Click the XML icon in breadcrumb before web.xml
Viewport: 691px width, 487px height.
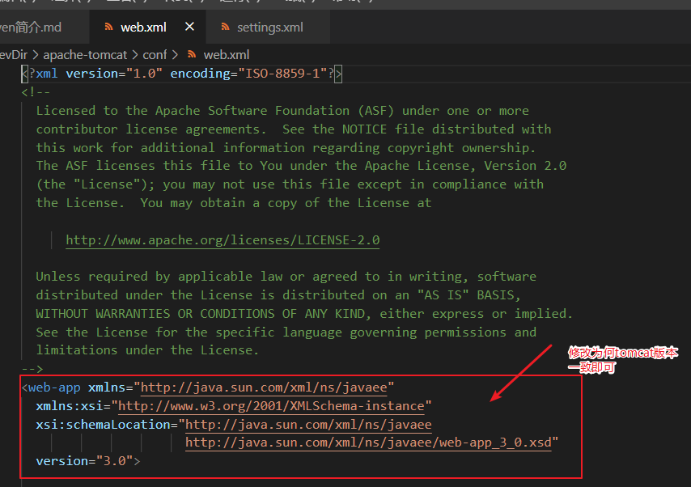pos(192,55)
